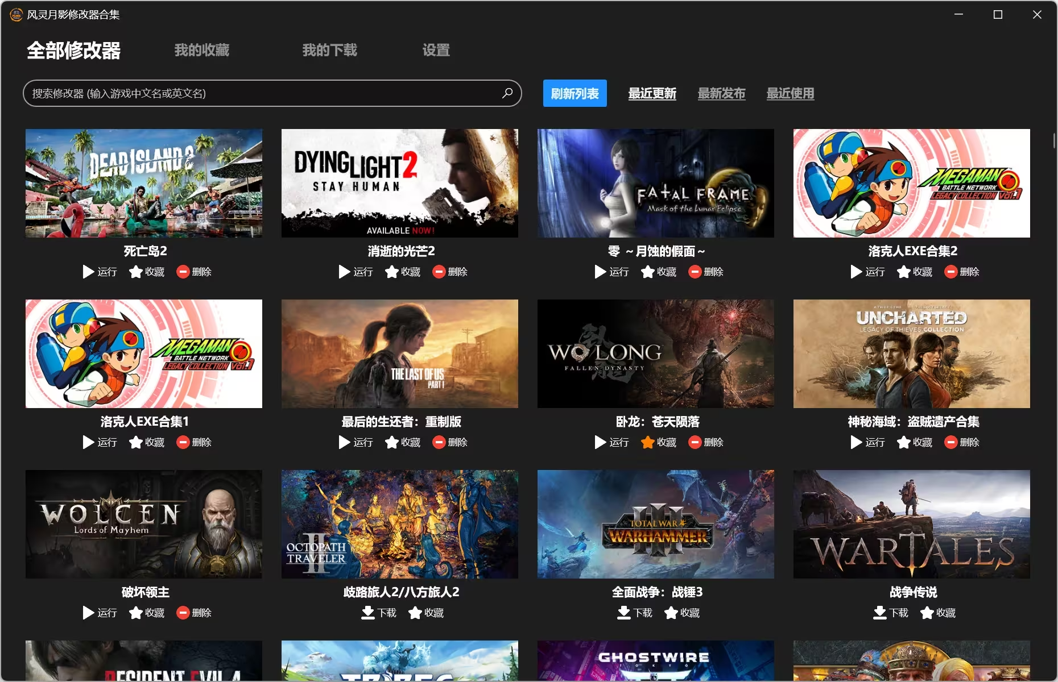Click the 死亡岛2 game title

[145, 251]
